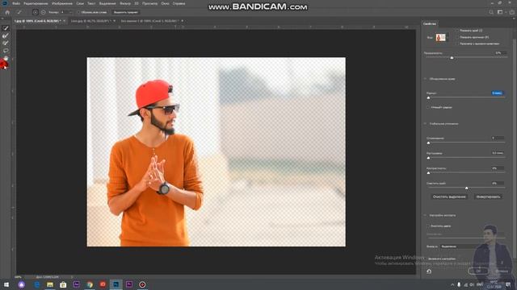
Task: Click the brush size input field
Action: [65, 12]
